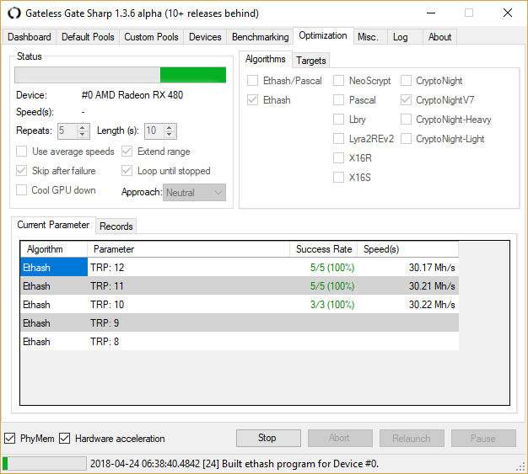Select the TRP: 8 parameter row
The height and width of the screenshot is (474, 528).
pos(240,341)
